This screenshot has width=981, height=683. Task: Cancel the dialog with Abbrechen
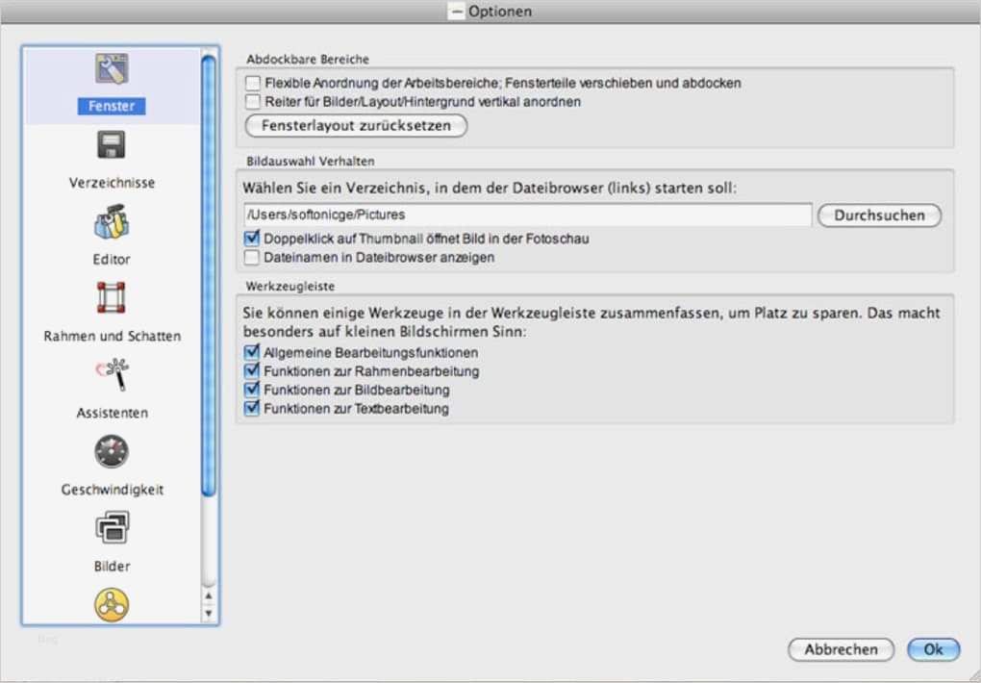coord(841,649)
